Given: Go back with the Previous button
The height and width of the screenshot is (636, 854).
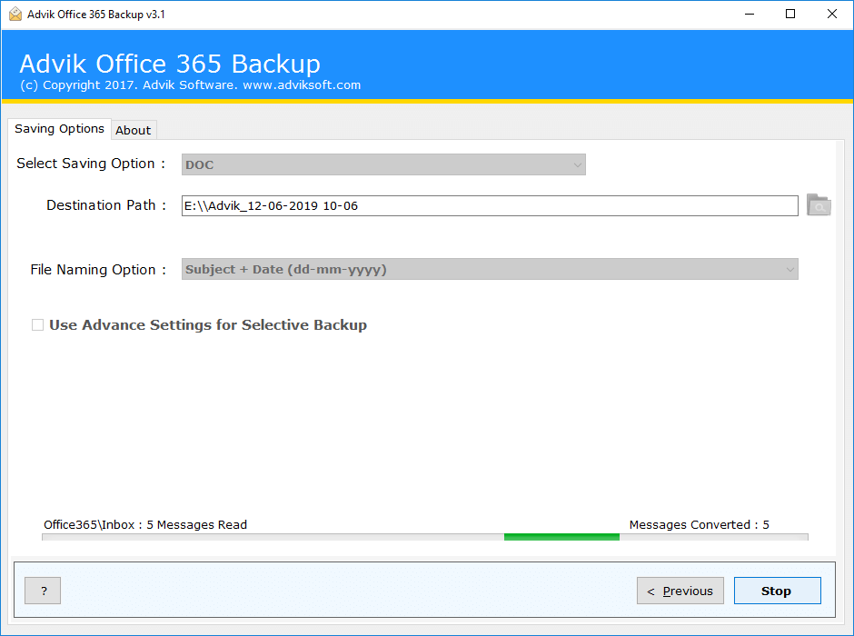Looking at the screenshot, I should coord(680,591).
